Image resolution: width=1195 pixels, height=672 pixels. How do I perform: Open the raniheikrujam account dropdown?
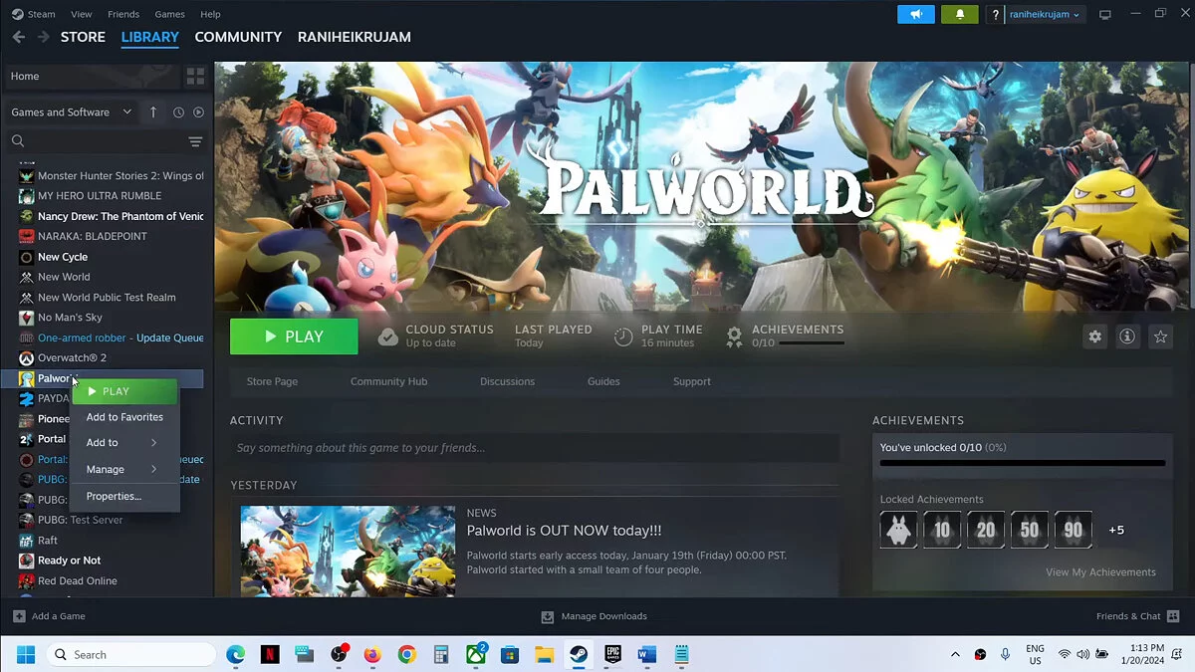tap(1045, 15)
